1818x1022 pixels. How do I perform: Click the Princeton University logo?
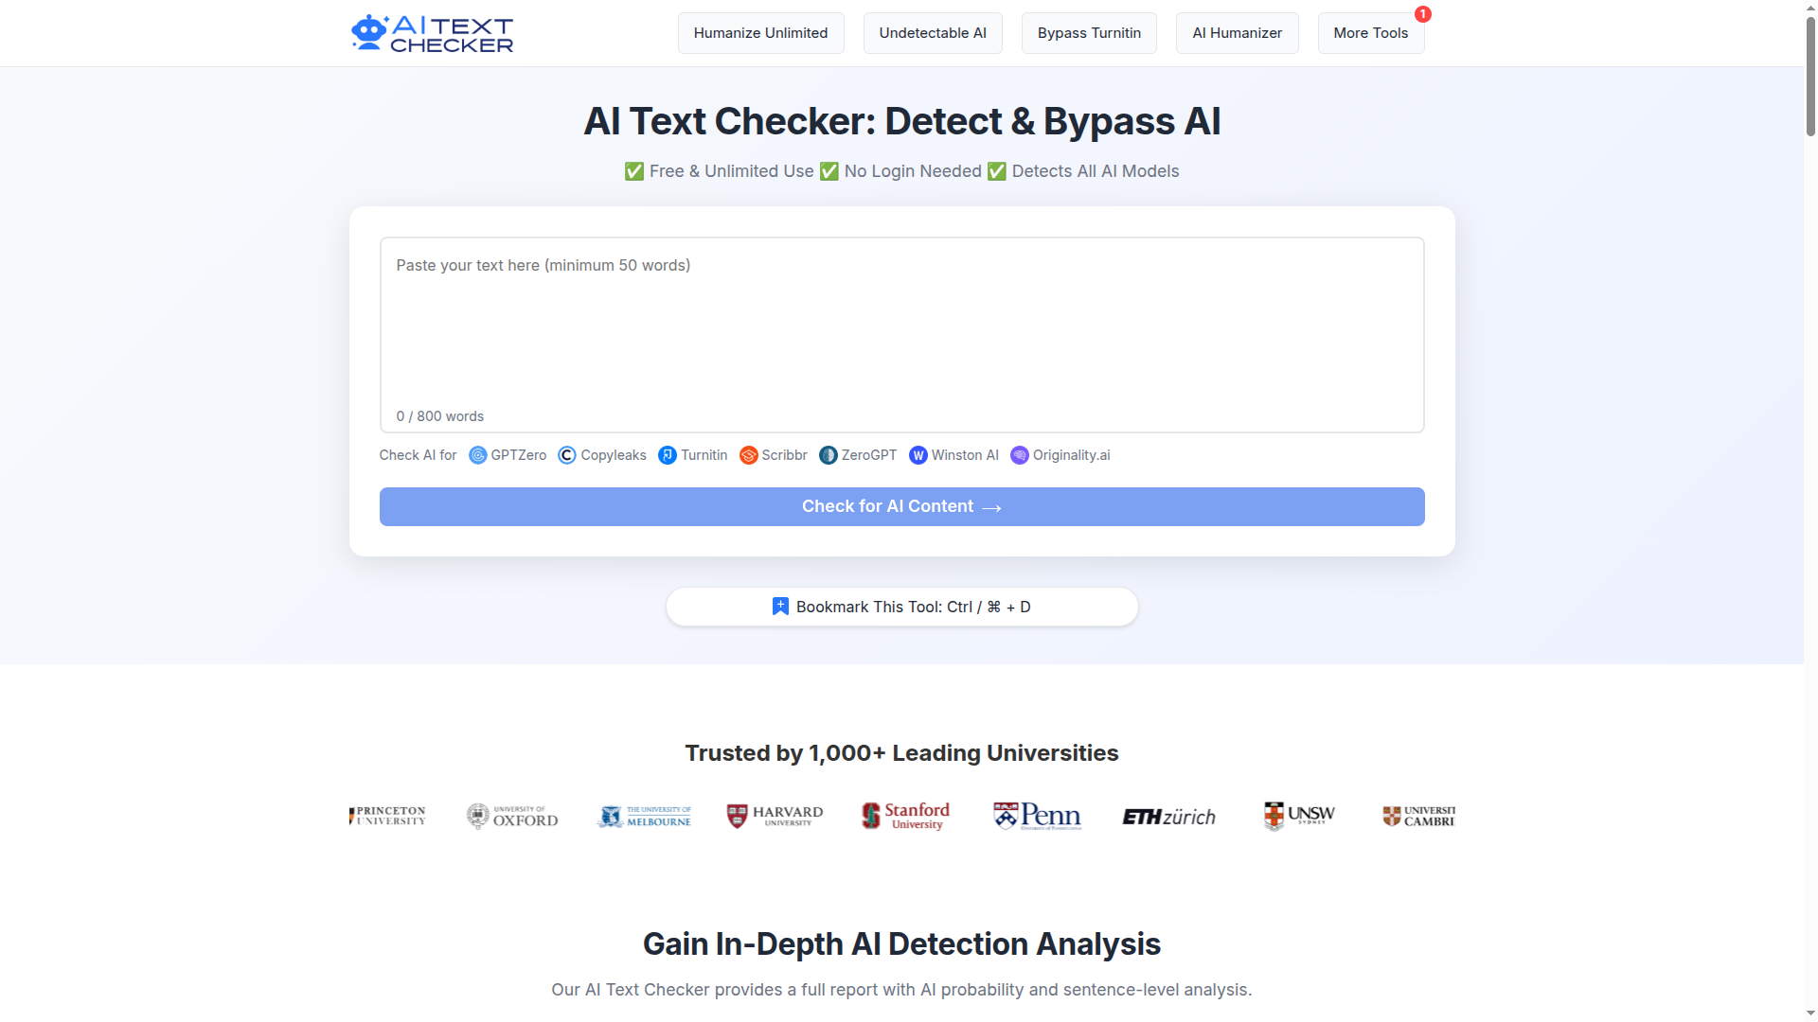387,816
